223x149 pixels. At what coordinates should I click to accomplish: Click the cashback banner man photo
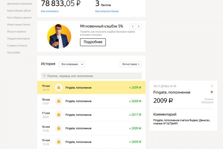59,36
